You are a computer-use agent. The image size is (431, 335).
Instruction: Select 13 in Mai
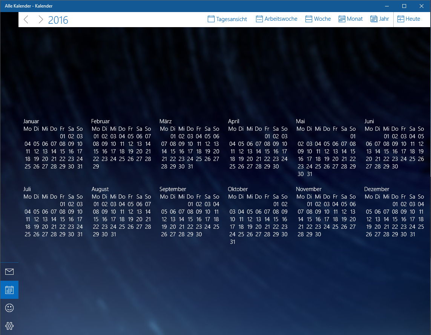pos(335,151)
